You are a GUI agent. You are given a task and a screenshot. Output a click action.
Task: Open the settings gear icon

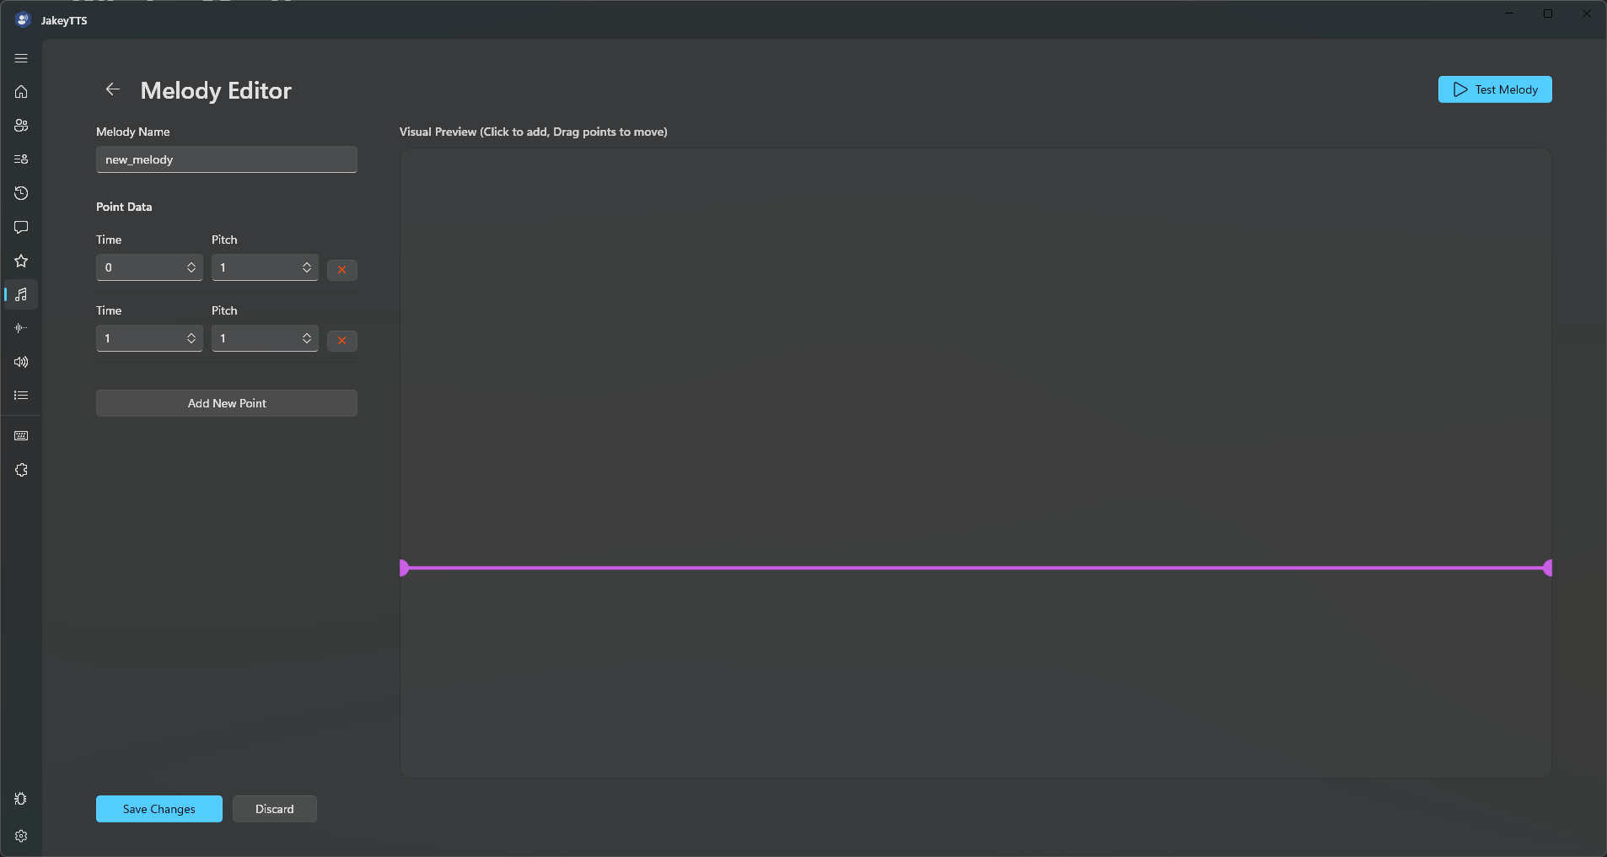tap(21, 836)
